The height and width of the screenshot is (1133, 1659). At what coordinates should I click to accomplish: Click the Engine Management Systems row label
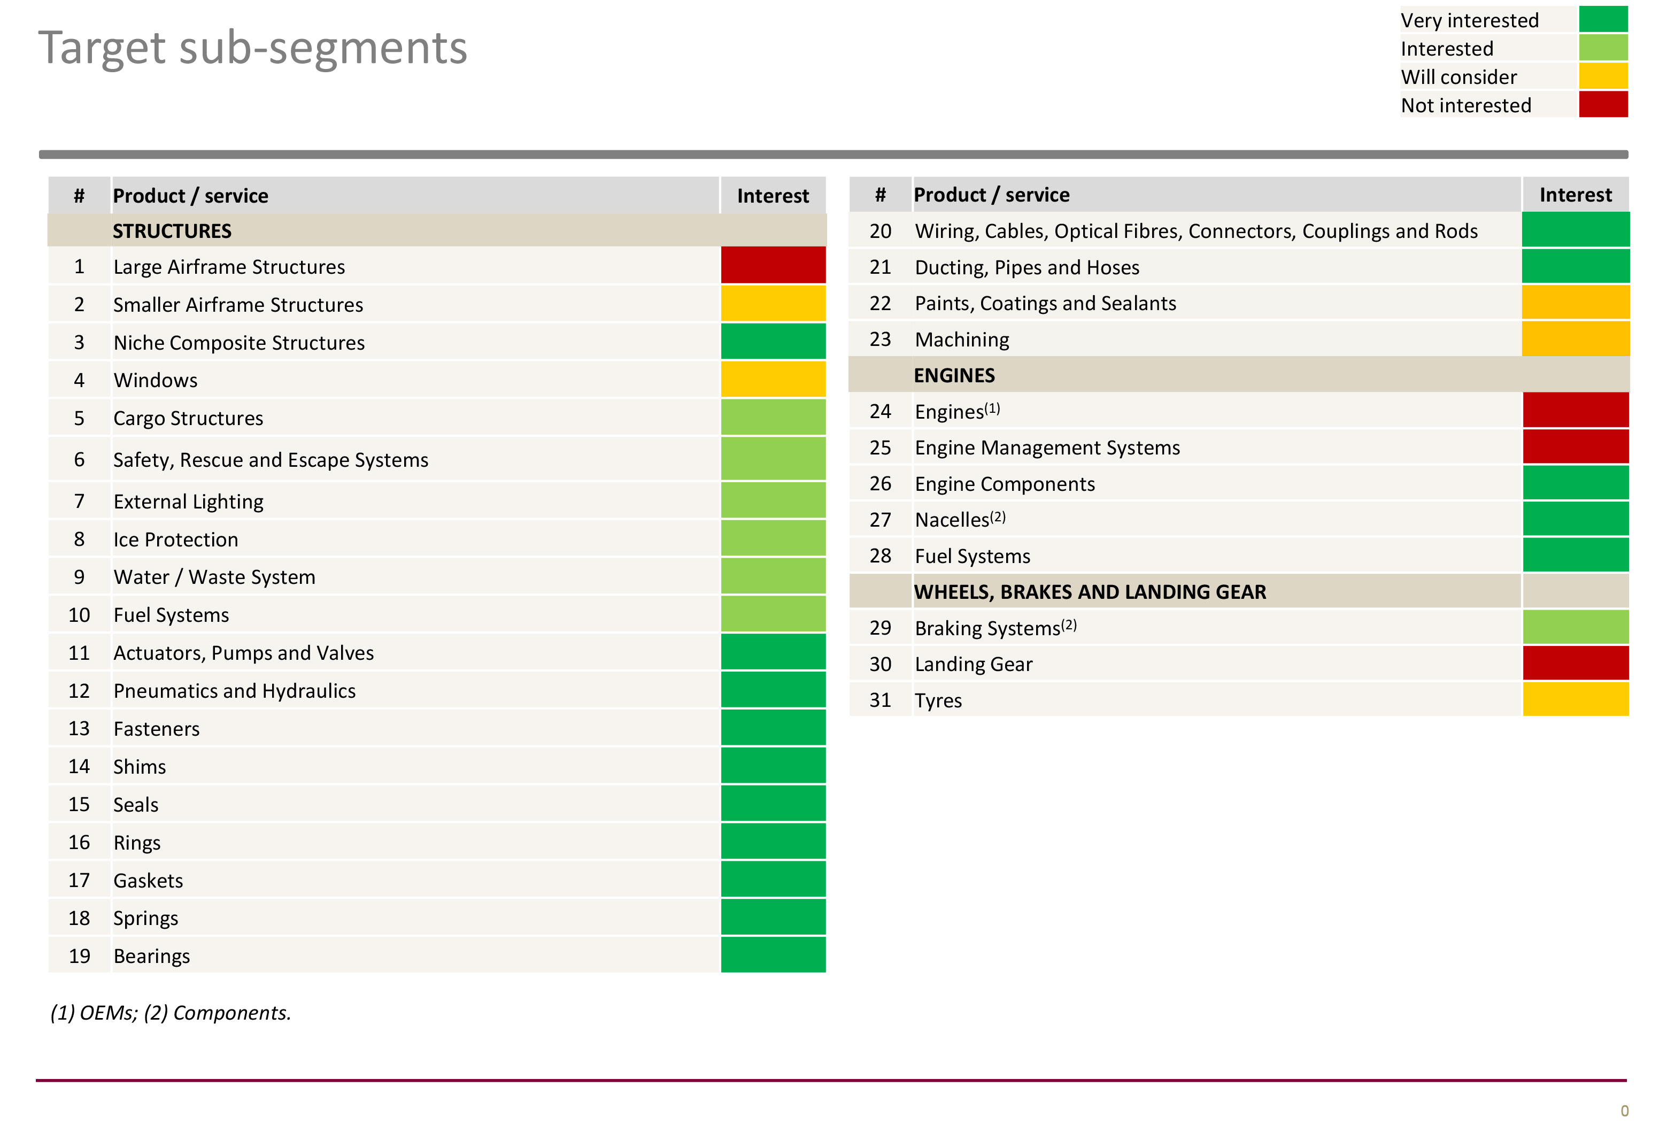click(1047, 448)
